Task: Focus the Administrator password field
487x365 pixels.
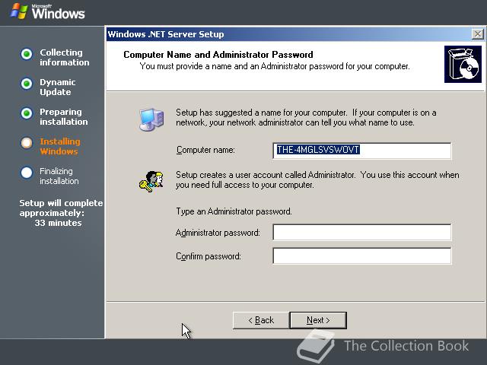Action: [362, 232]
